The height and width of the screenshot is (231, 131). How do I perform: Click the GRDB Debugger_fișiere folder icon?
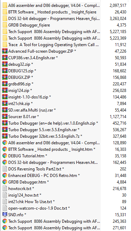5,25
